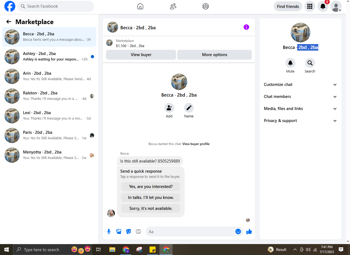Open Becca conversation in list
Screen dimensions: 350x255
tap(49, 37)
